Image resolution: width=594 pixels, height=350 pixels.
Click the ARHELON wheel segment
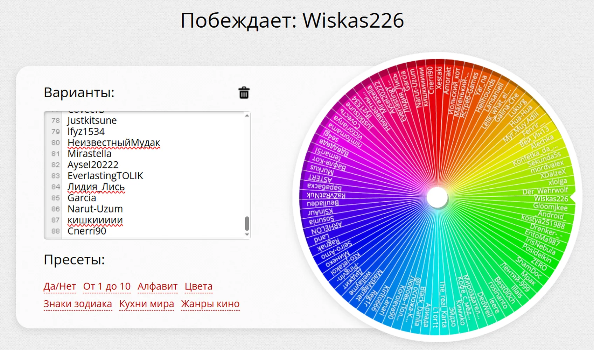(x=327, y=228)
